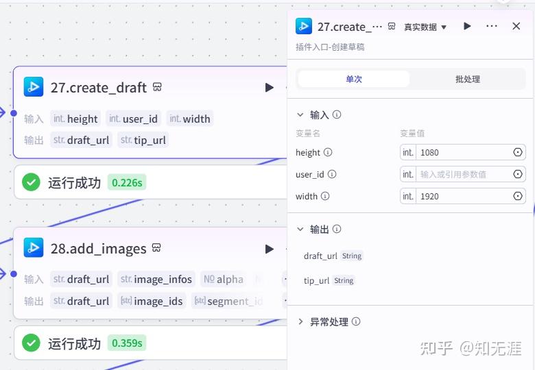Collapse the 输入 section
The image size is (535, 370).
pos(300,115)
